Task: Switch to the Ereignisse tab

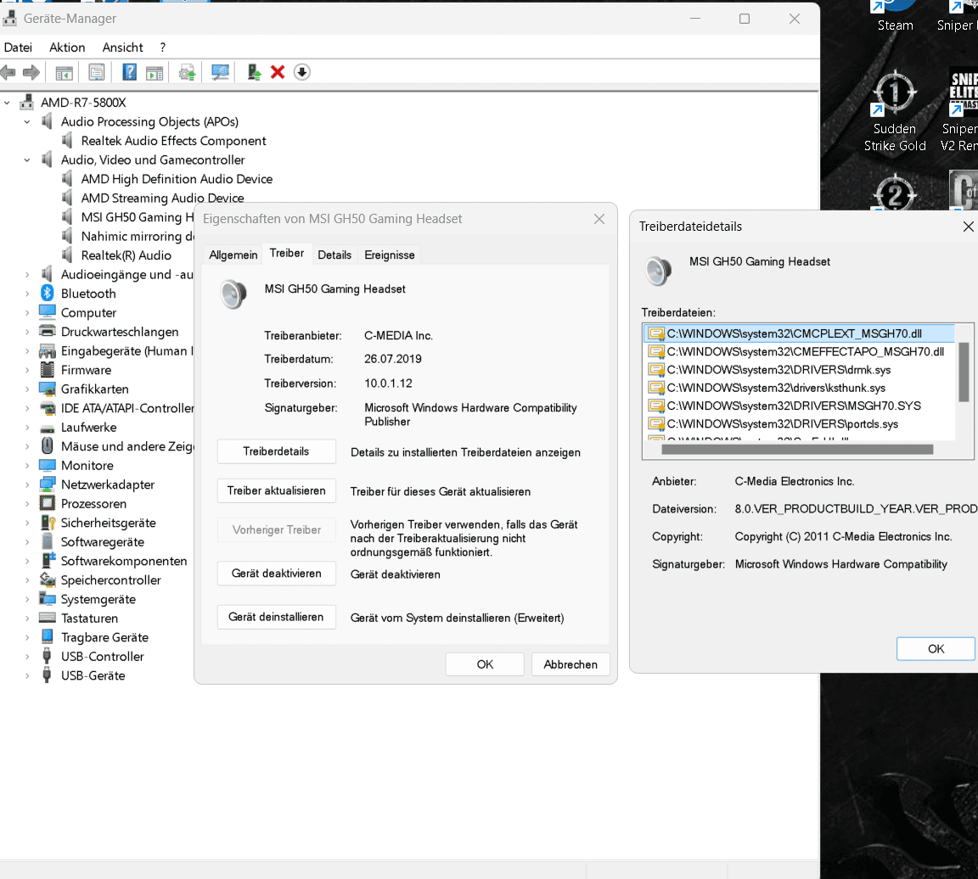Action: [389, 255]
